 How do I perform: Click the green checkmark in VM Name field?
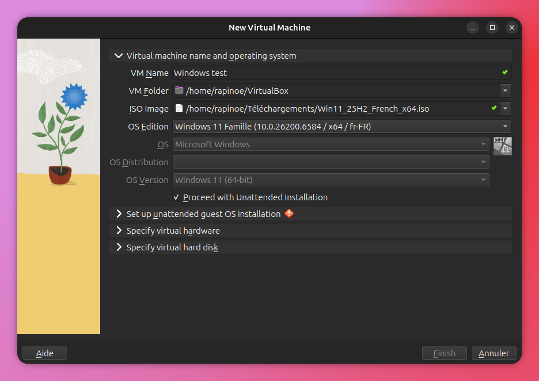504,73
